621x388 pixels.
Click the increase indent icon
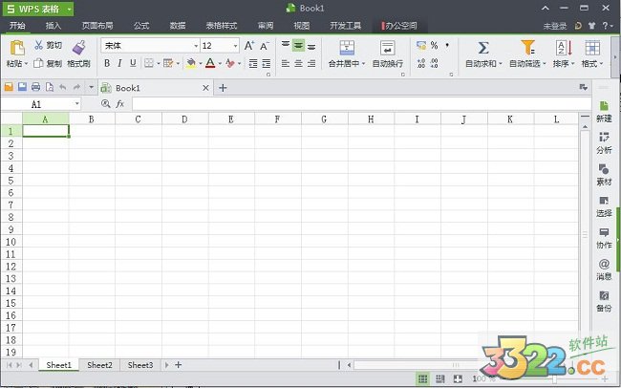tap(267, 63)
